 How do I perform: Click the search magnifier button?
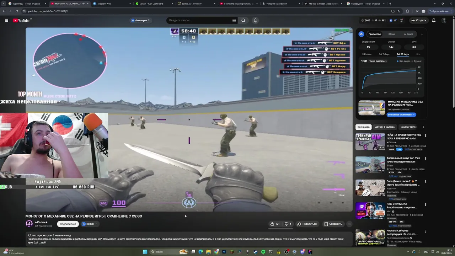[x=243, y=20]
